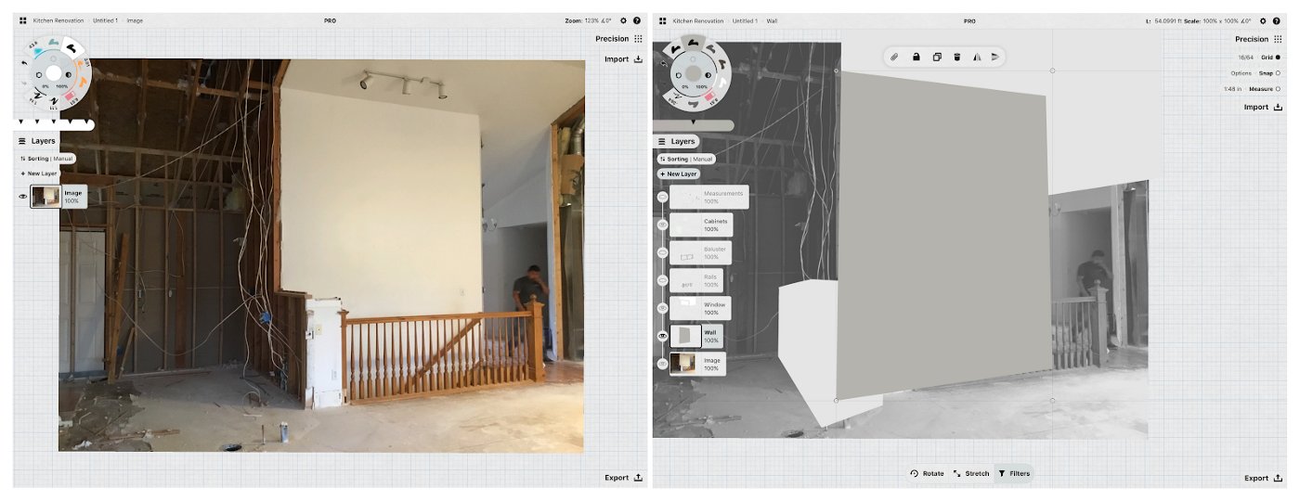Click Import in the left window

tap(623, 59)
